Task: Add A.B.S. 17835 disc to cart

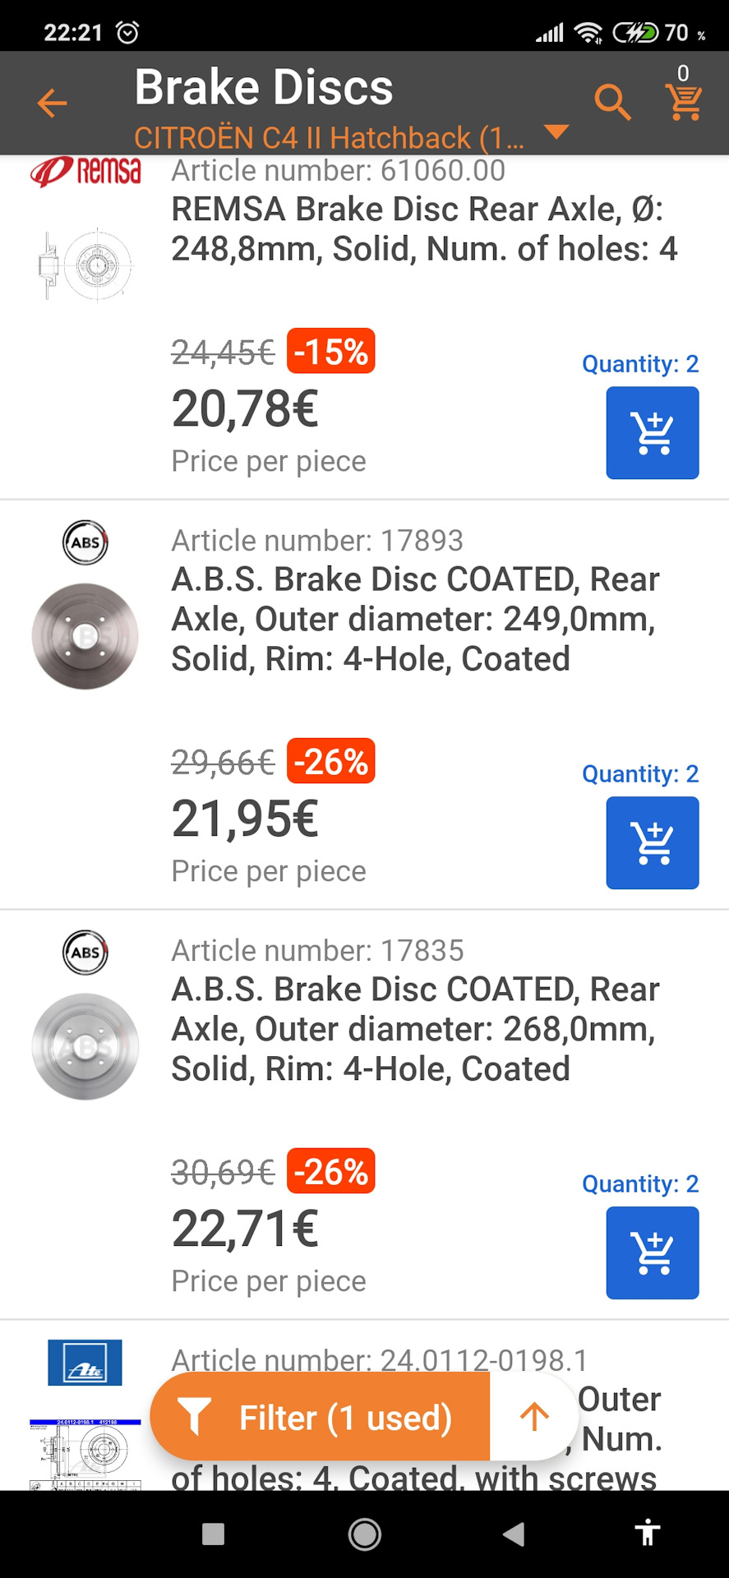Action: coord(653,1253)
